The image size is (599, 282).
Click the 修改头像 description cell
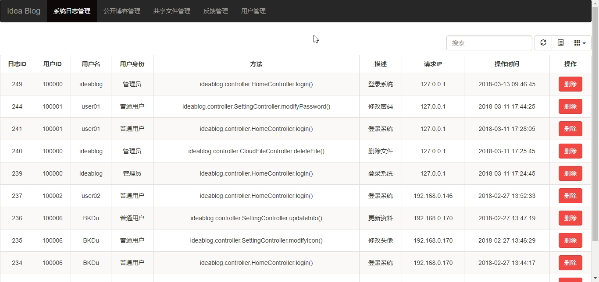381,240
